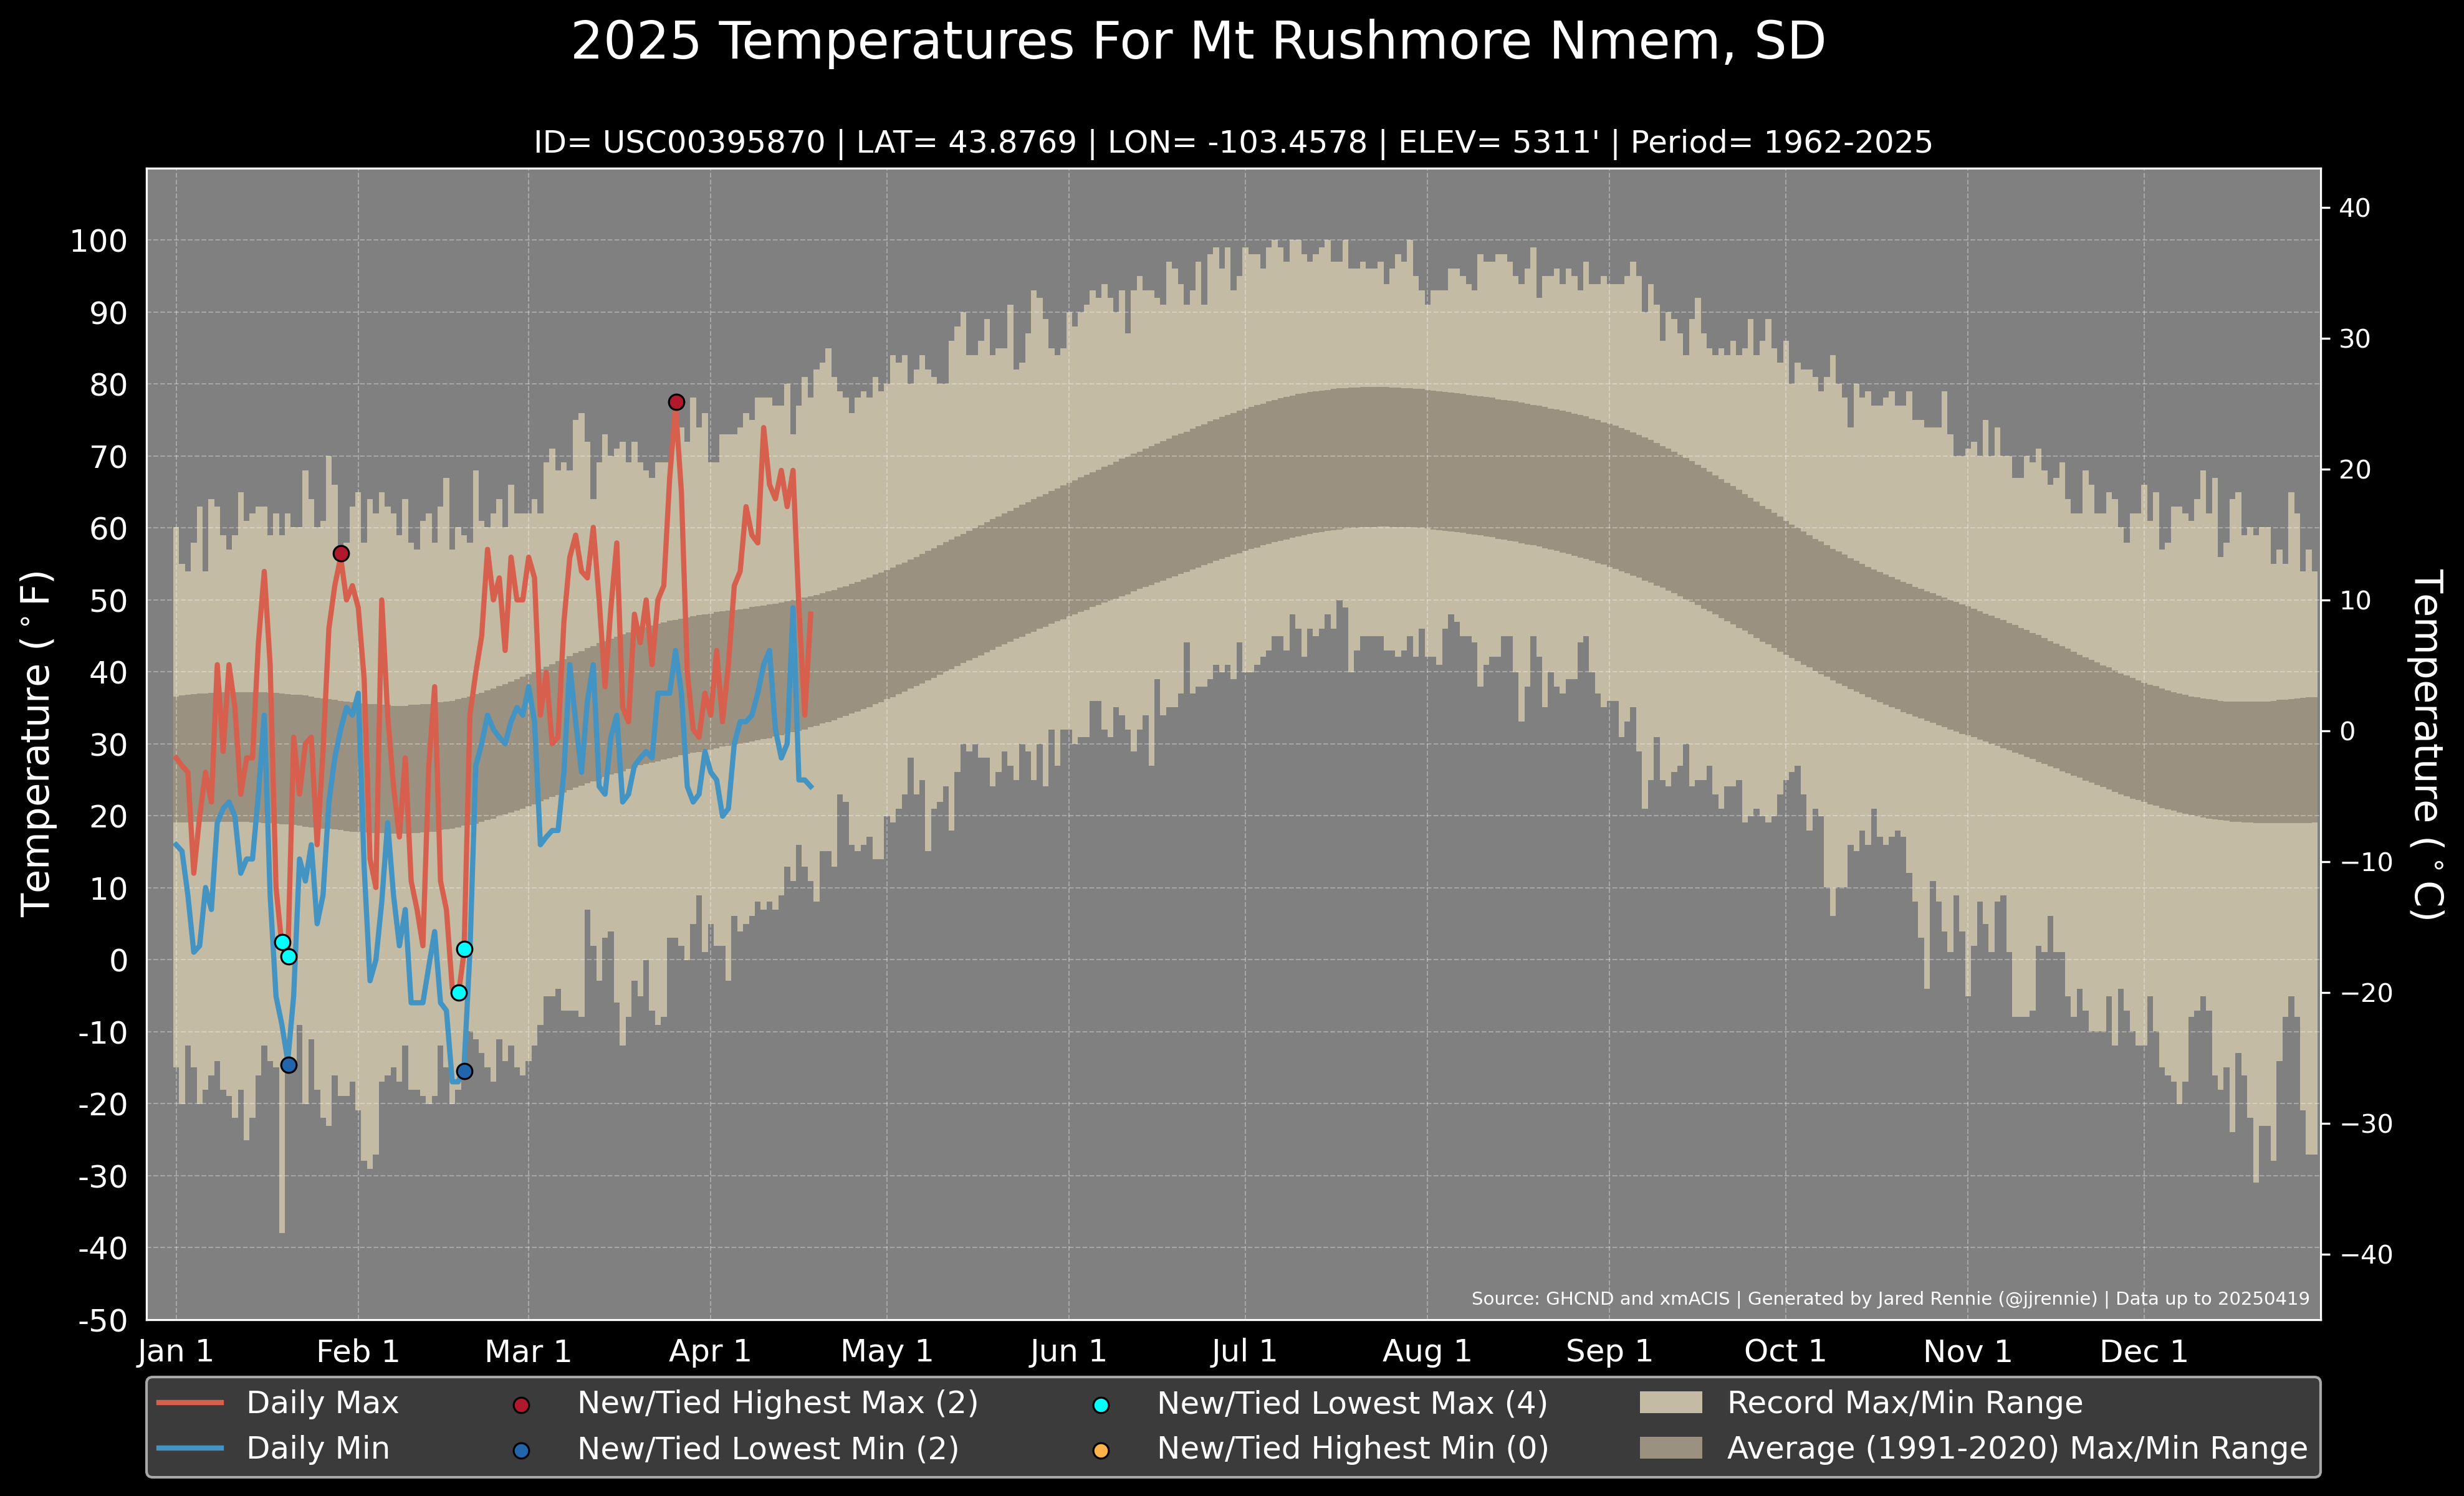Click the 'New/Tied Lowest Min (2)' legend label
The height and width of the screenshot is (1496, 2464).
[768, 1448]
